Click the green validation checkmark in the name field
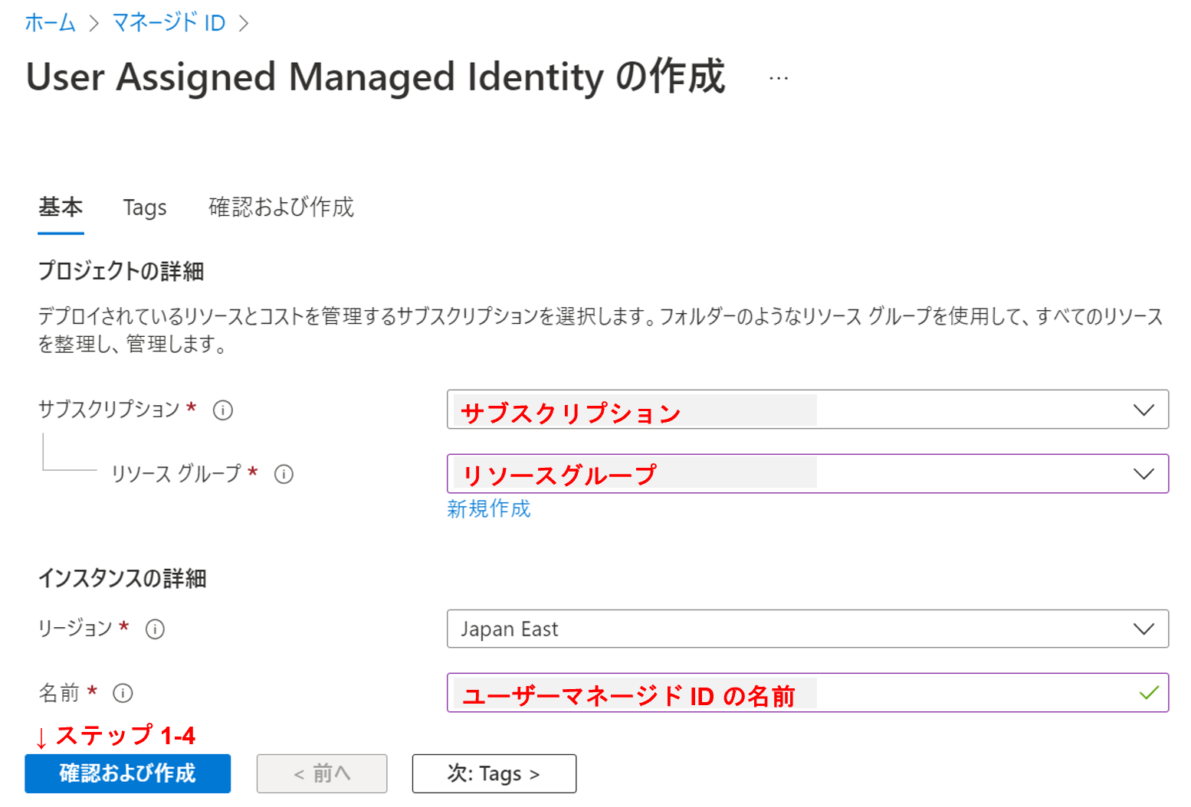This screenshot has height=807, width=1191. pyautogui.click(x=1147, y=693)
